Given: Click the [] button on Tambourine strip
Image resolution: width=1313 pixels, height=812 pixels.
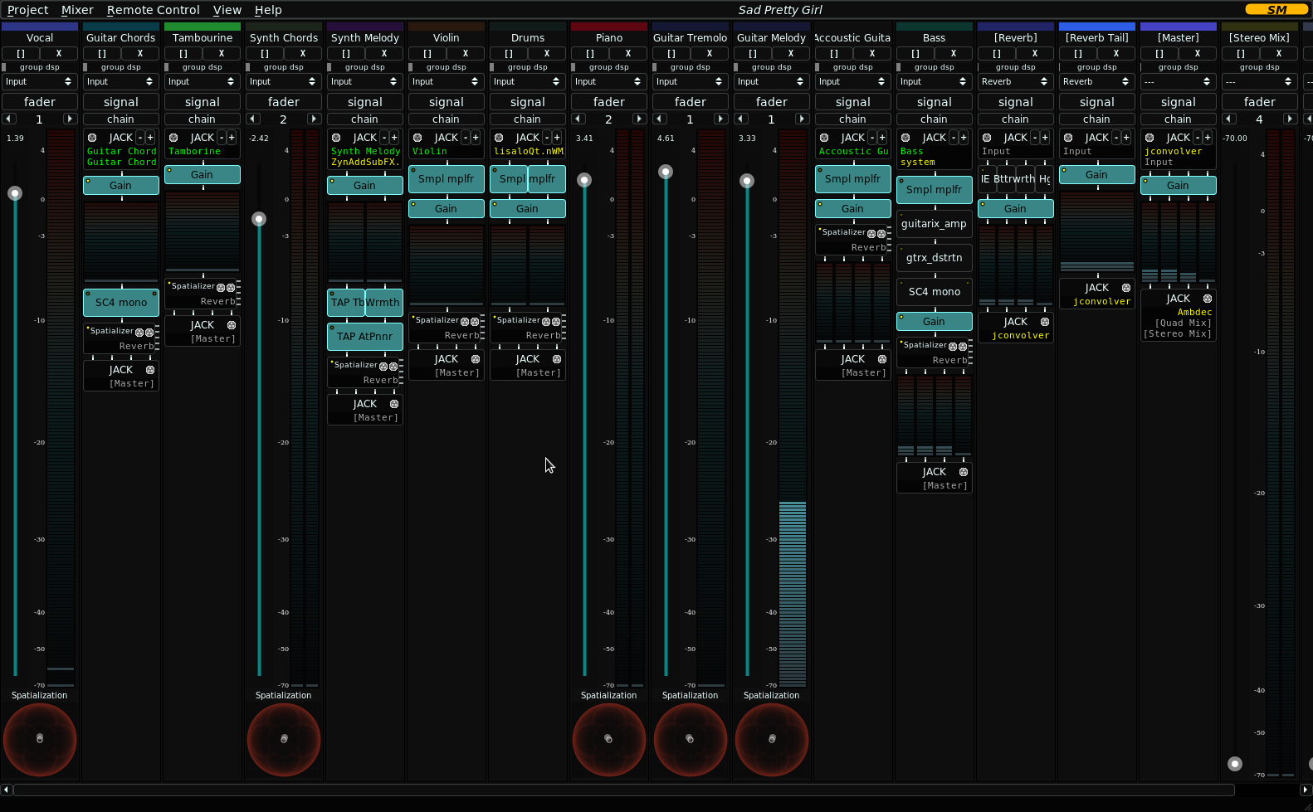Looking at the screenshot, I should tap(183, 53).
